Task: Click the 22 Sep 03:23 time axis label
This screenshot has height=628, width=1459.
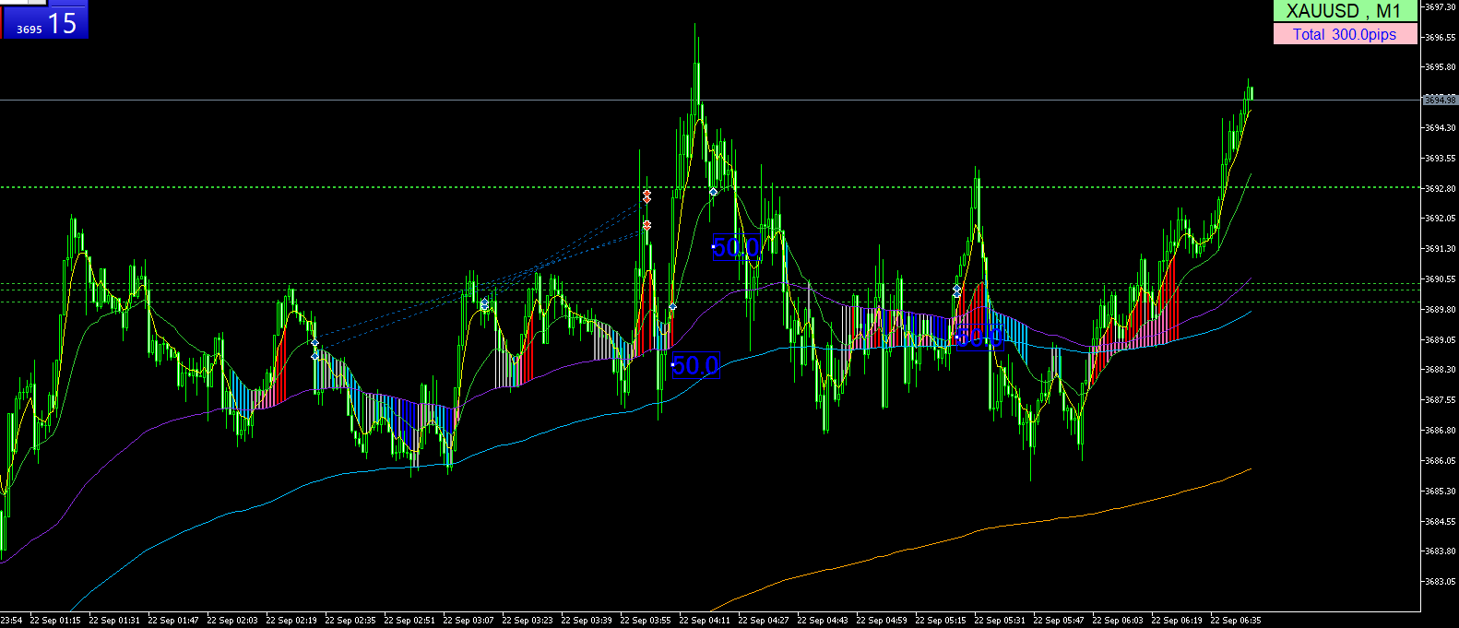Action: tap(528, 621)
